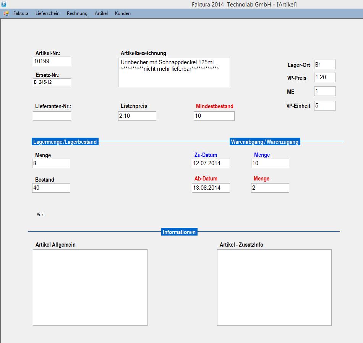The height and width of the screenshot is (343, 363).
Task: Click the Bestand field showing 40
Action: 51,188
